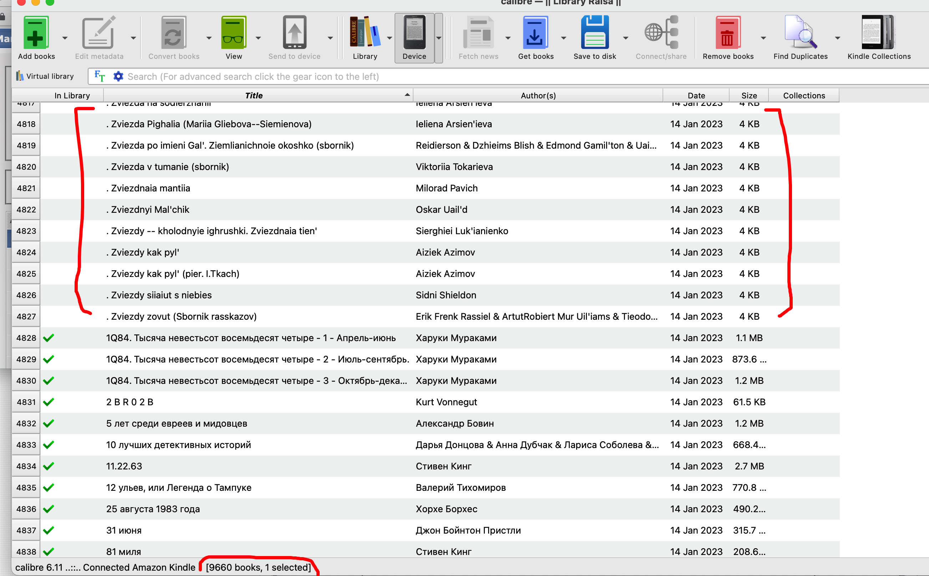Expand the Remove books dropdown arrow
Viewport: 929px width, 576px height.
point(763,38)
